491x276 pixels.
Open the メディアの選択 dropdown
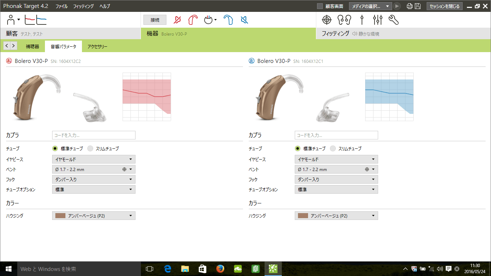pos(371,6)
